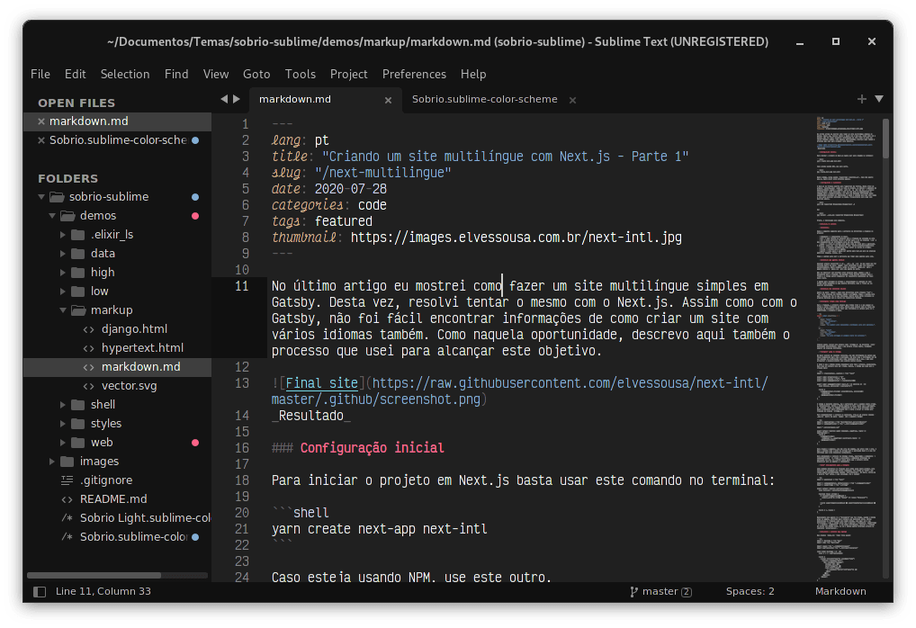Collapse the demos folder
The width and height of the screenshot is (916, 628).
click(52, 216)
